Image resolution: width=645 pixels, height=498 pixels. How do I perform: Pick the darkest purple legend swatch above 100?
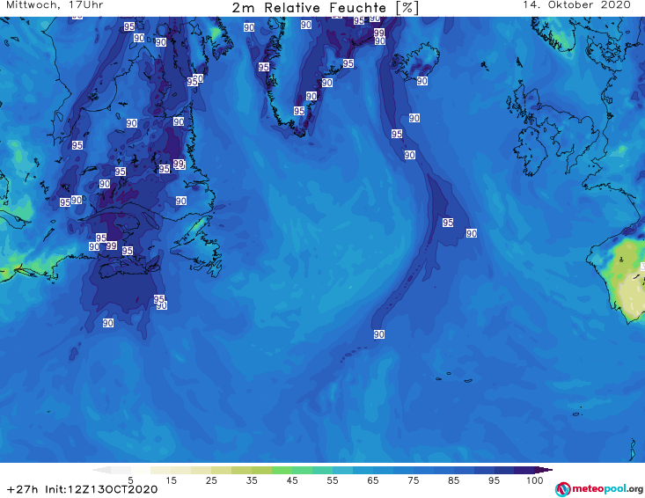[544, 470]
